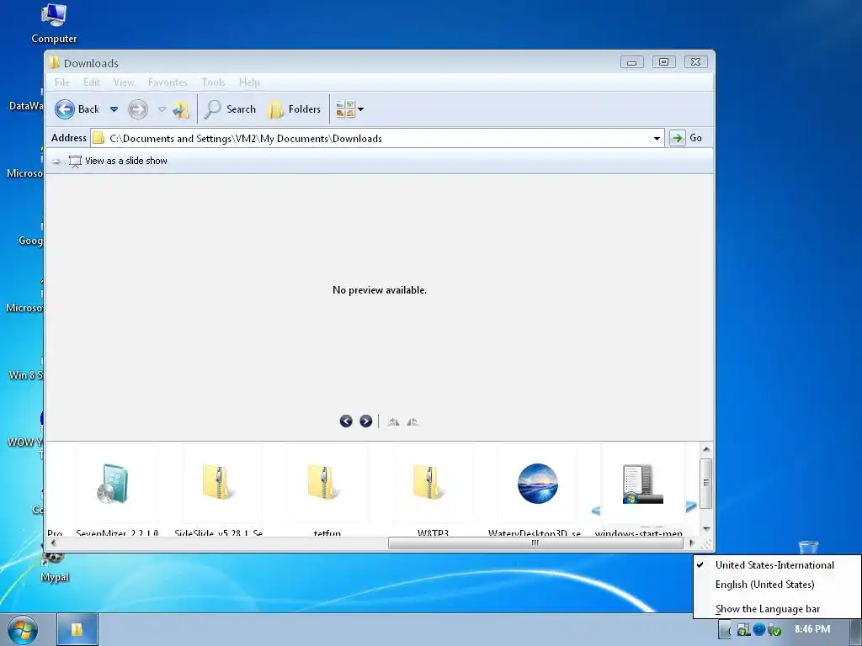862x646 pixels.
Task: Open the Search pane
Action: 230,109
